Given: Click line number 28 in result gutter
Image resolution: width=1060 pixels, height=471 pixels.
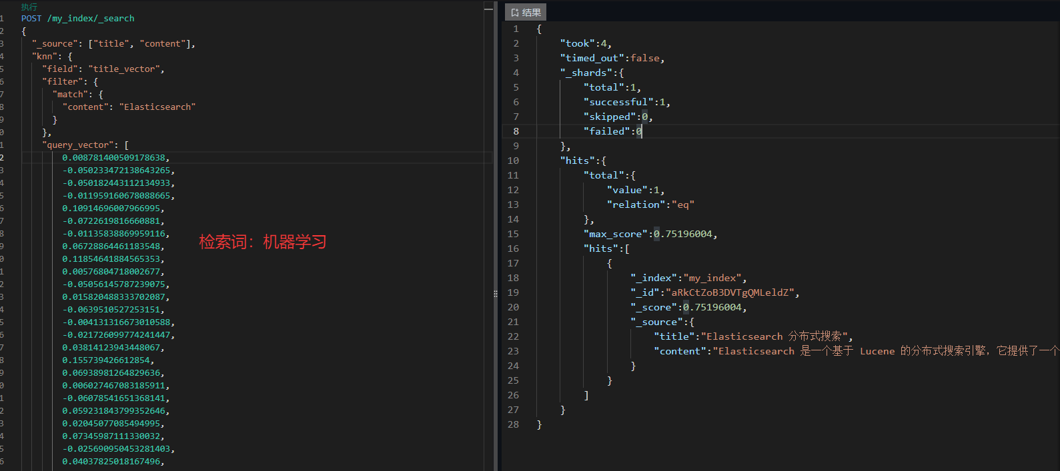Looking at the screenshot, I should coord(513,424).
